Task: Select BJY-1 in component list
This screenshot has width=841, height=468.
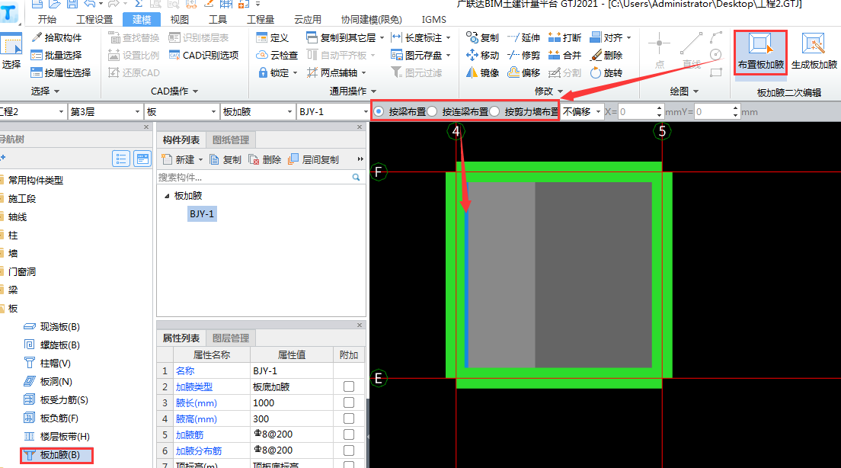Action: tap(202, 213)
